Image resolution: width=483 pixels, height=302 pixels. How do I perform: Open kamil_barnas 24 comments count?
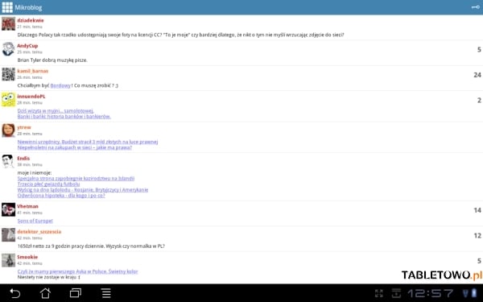pyautogui.click(x=477, y=75)
